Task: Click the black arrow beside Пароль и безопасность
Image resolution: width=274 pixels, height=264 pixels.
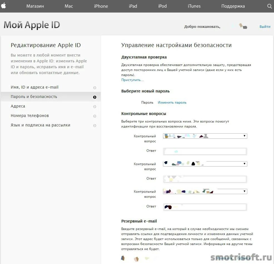Action: pyautogui.click(x=95, y=97)
